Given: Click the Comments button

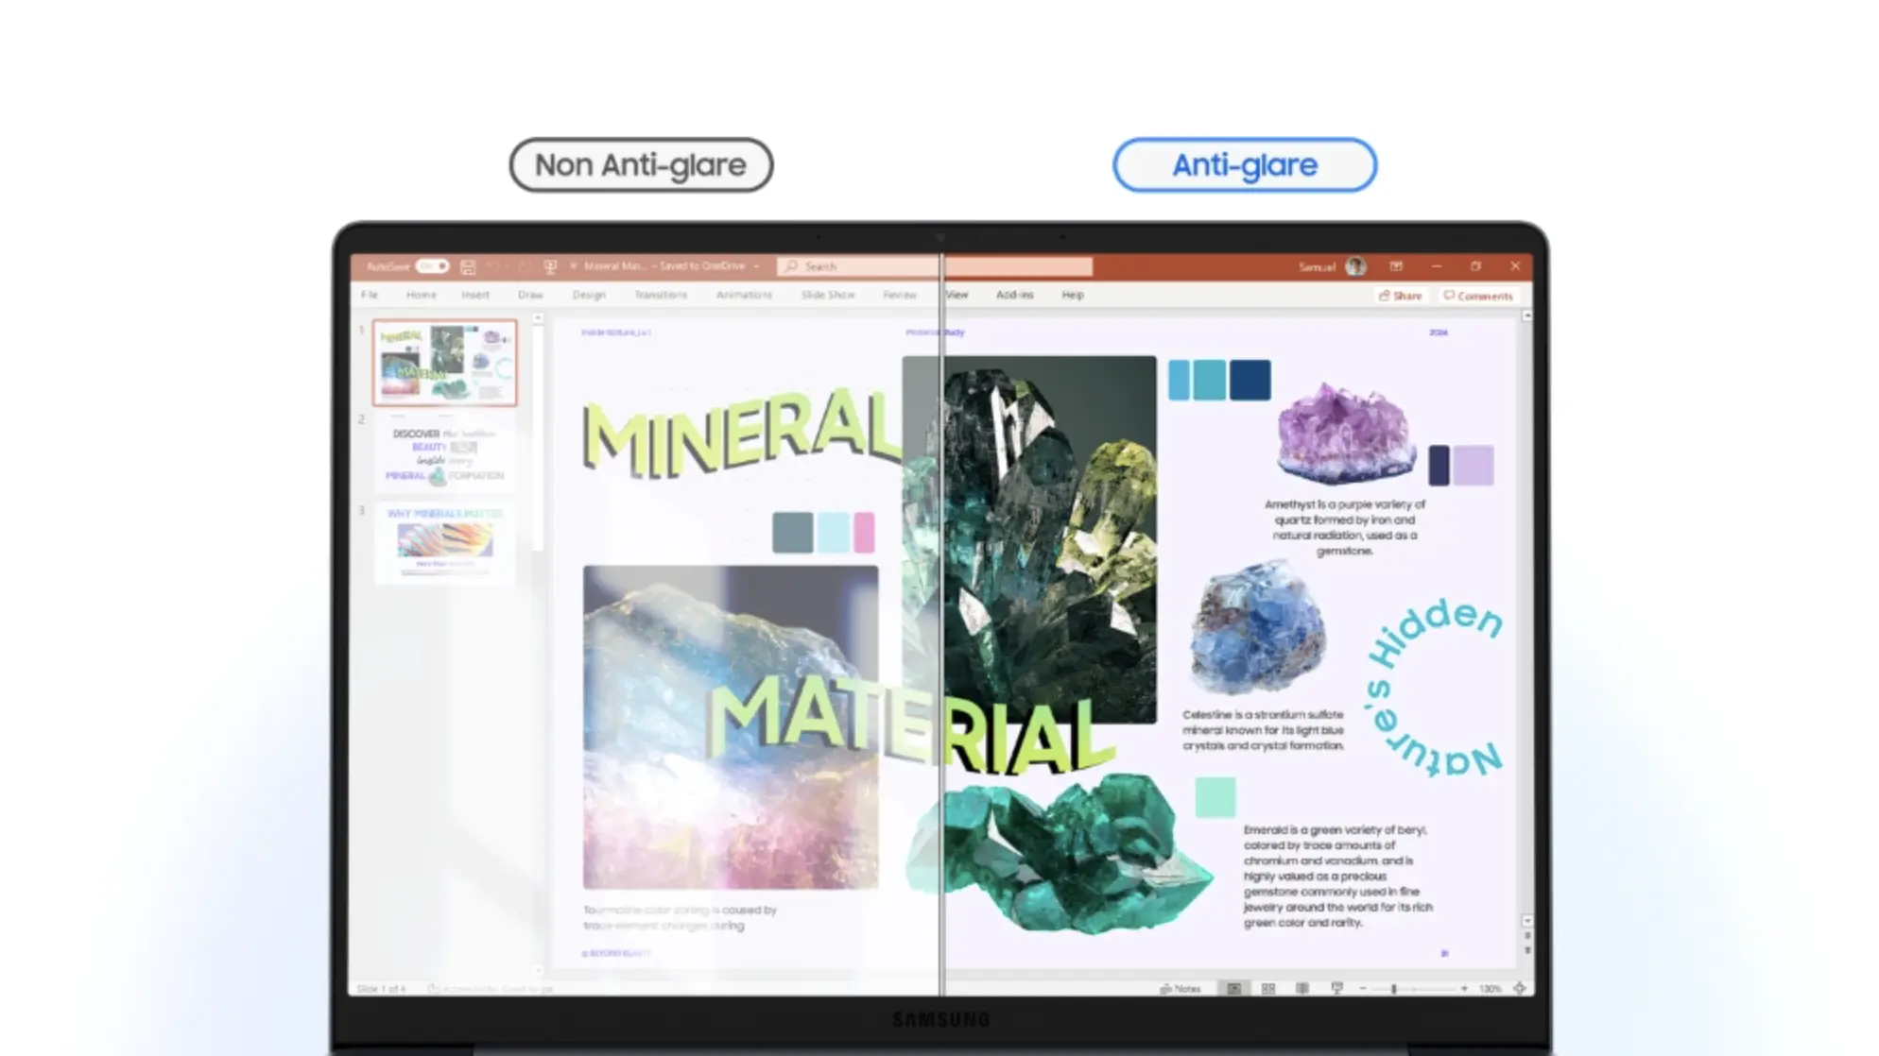Looking at the screenshot, I should (x=1478, y=296).
